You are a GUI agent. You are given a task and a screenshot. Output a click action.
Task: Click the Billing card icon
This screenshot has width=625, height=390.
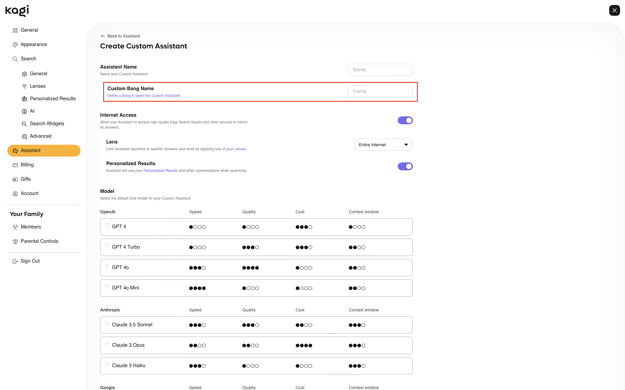15,165
